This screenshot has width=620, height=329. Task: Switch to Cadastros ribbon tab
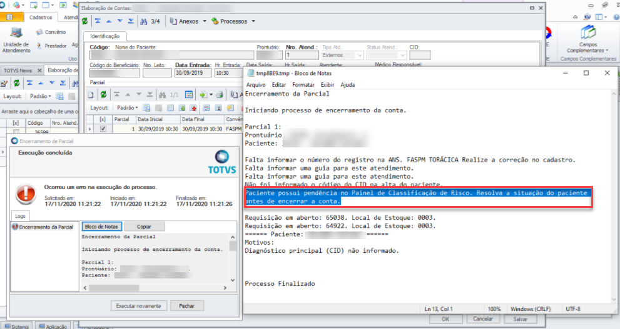[x=40, y=17]
